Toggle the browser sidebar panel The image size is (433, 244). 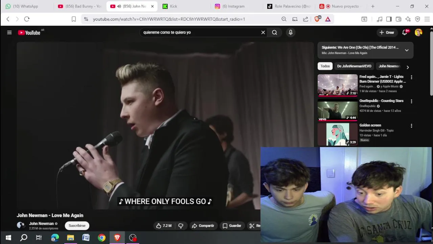click(389, 19)
